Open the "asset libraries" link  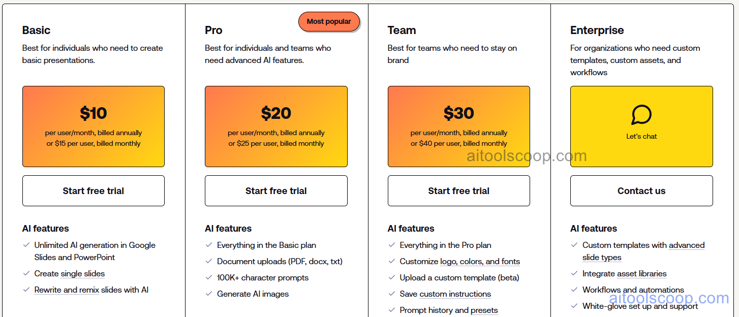[x=642, y=273]
